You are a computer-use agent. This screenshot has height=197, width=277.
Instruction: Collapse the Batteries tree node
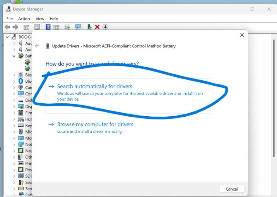click(x=14, y=56)
